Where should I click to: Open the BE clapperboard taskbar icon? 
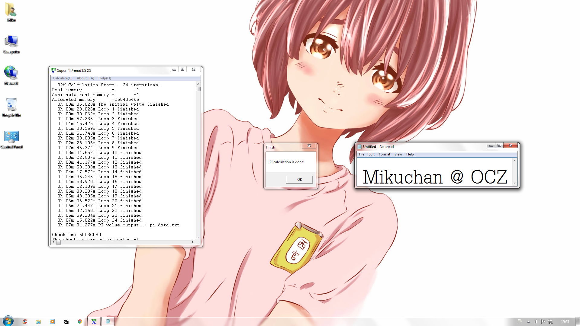(x=66, y=321)
